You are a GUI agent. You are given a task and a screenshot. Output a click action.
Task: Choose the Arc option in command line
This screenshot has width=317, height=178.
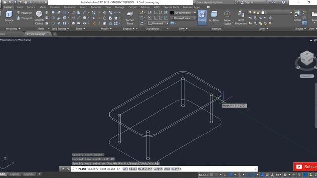pyautogui.click(x=125, y=169)
